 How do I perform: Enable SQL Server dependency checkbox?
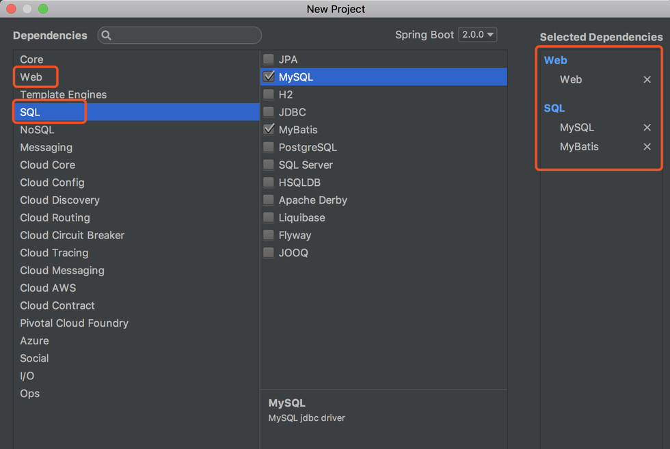click(268, 165)
